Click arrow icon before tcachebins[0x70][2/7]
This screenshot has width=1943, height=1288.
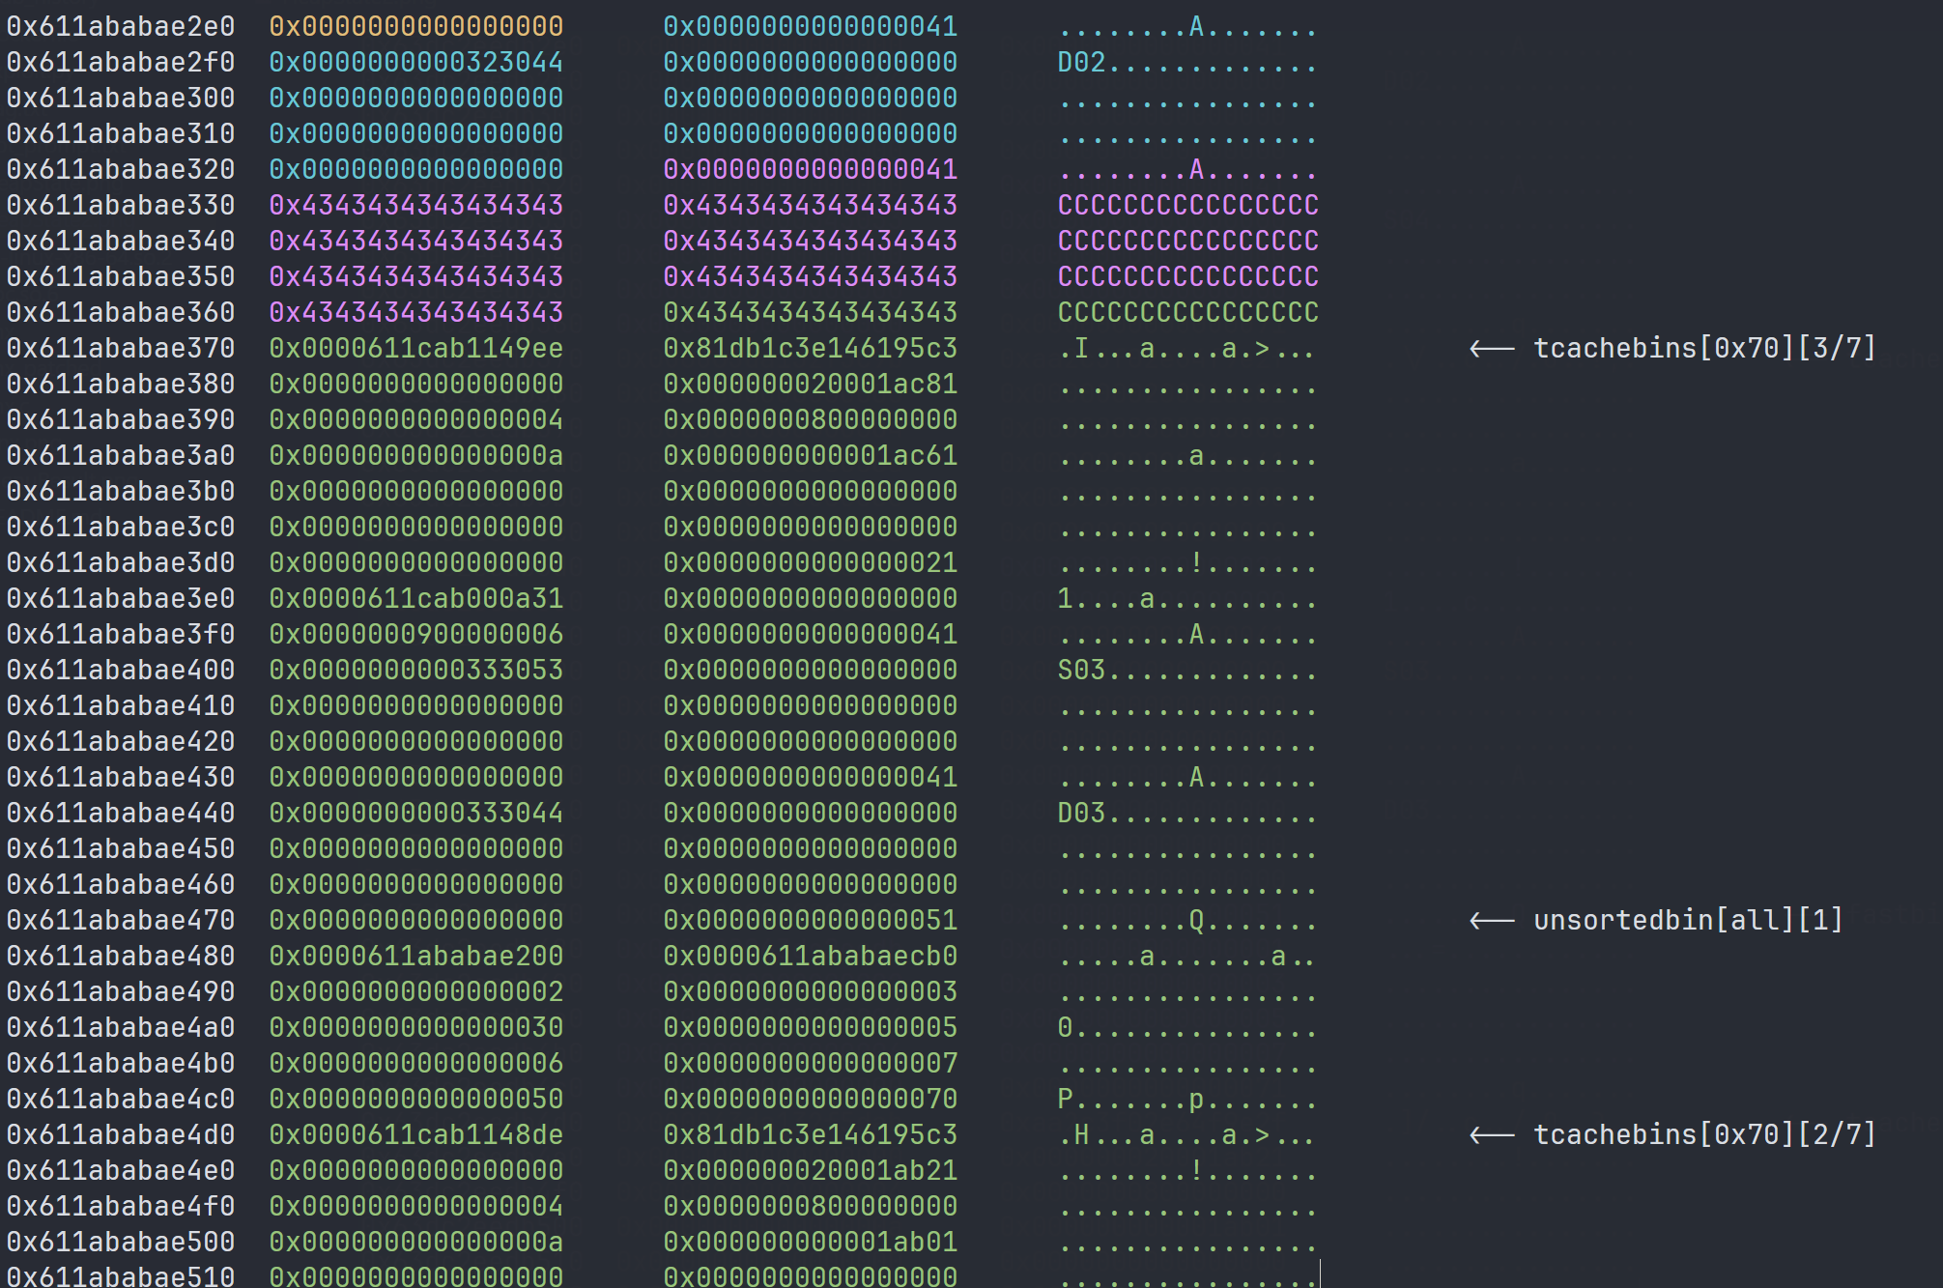[x=1492, y=1135]
